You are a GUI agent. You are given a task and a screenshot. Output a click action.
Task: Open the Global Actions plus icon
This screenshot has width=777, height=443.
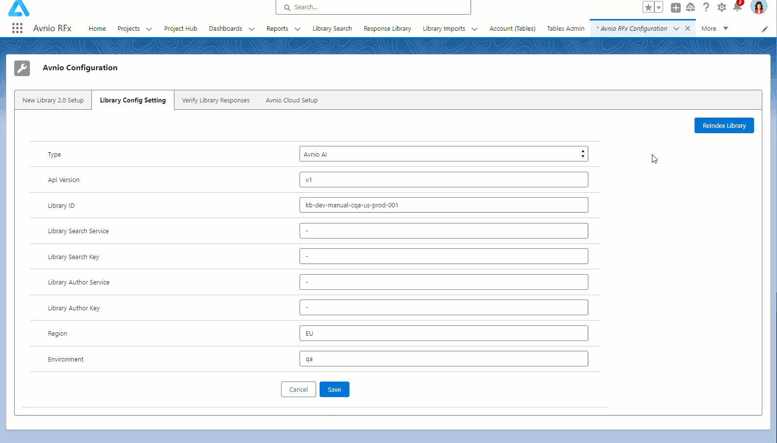[x=675, y=7]
